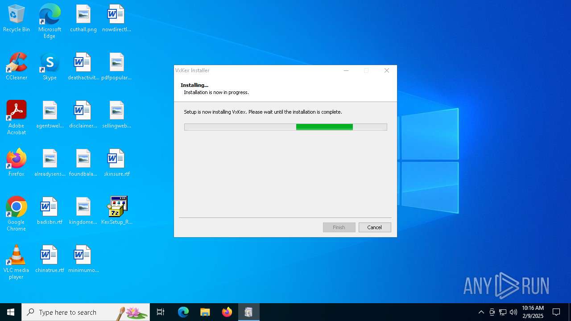This screenshot has height=321, width=571.
Task: Select the CCleaner desktop shortcut
Action: pyautogui.click(x=17, y=67)
